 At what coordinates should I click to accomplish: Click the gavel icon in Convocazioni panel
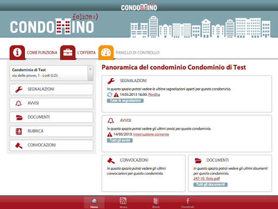[x=111, y=161]
